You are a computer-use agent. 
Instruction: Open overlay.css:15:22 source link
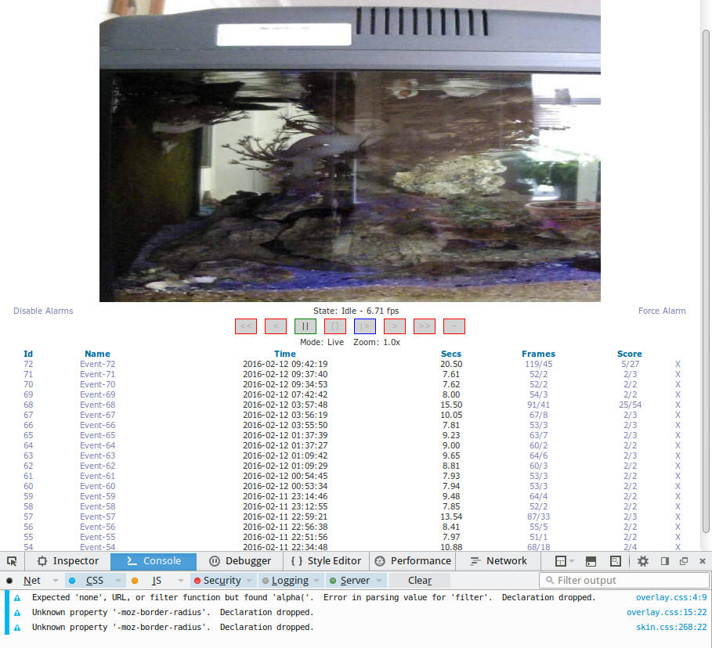(x=667, y=612)
